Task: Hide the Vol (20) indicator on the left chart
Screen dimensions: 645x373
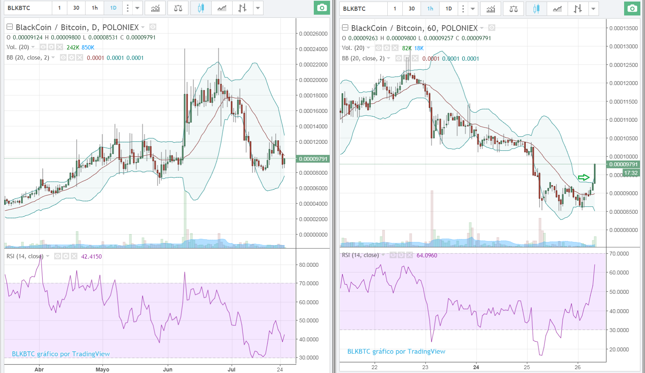Action: (x=43, y=47)
